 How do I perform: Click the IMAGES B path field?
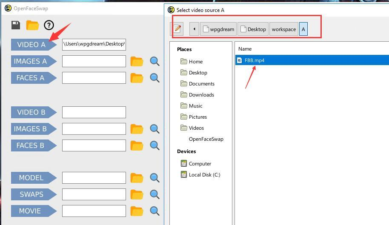94,129
